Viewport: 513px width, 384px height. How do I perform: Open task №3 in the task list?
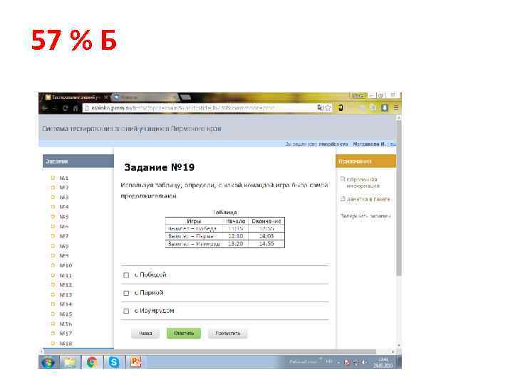64,198
